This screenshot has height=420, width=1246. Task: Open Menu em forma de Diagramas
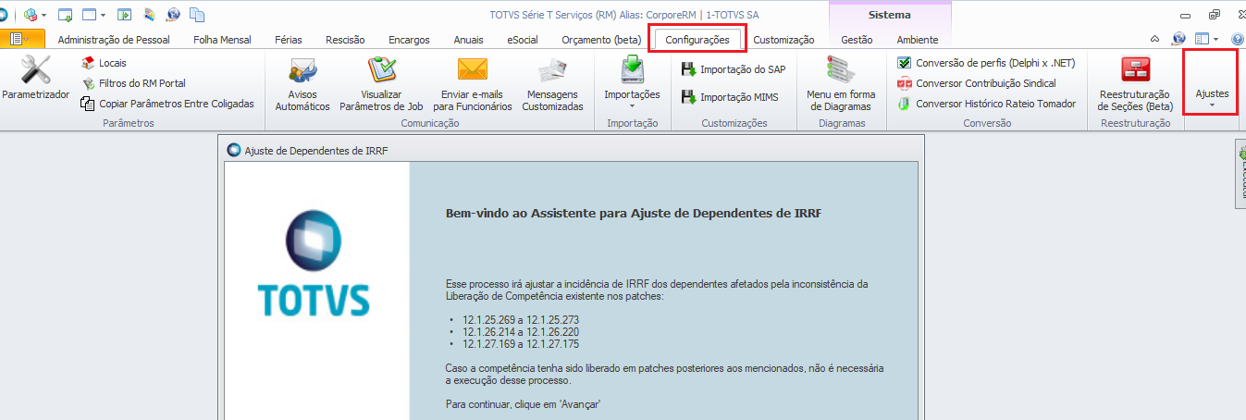841,84
